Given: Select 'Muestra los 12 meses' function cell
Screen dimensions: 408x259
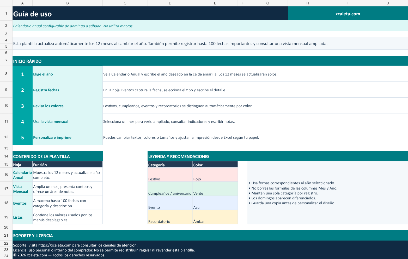Looking at the screenshot, I should (x=68, y=175).
